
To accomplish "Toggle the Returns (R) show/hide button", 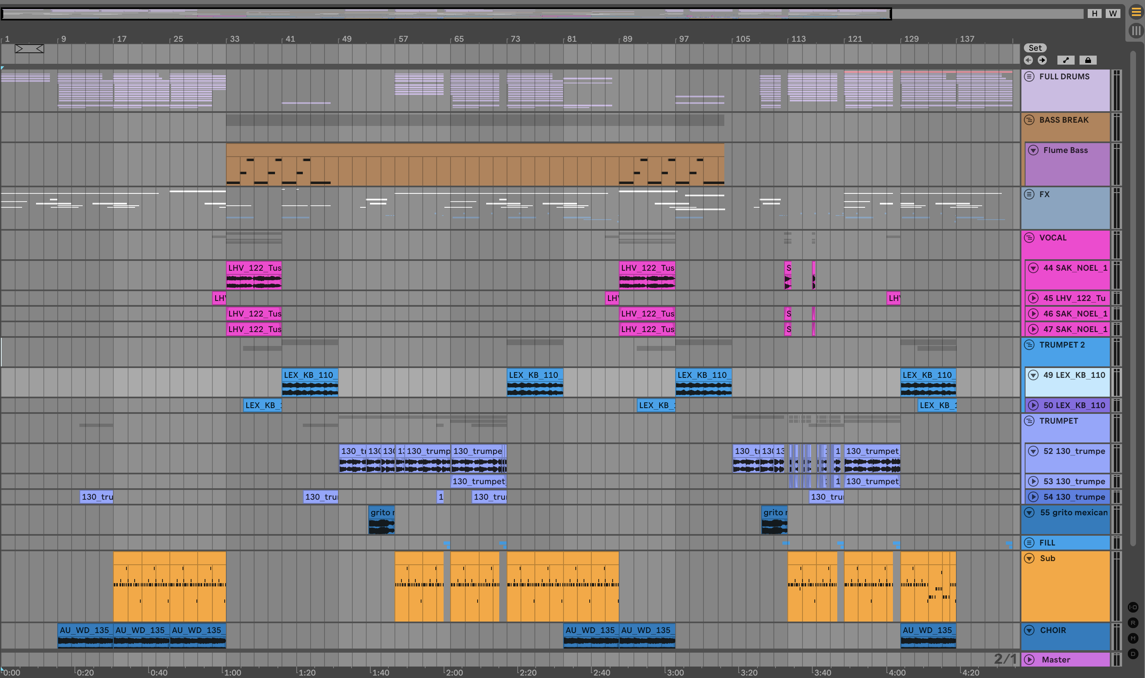I will [1133, 623].
